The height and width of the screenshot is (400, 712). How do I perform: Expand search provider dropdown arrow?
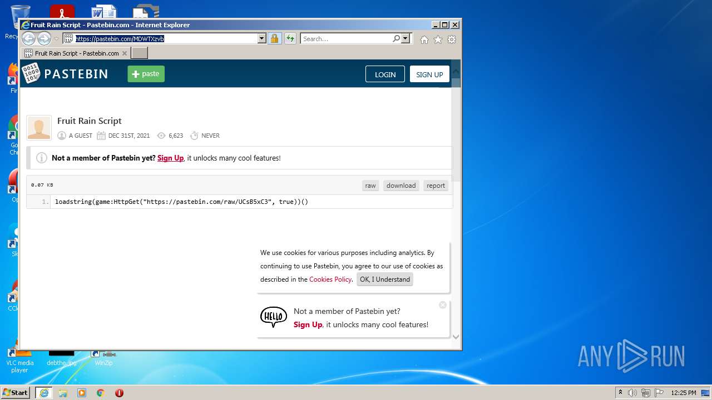click(406, 38)
